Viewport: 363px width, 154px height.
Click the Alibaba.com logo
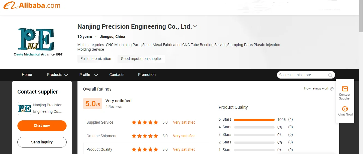pos(32,5)
